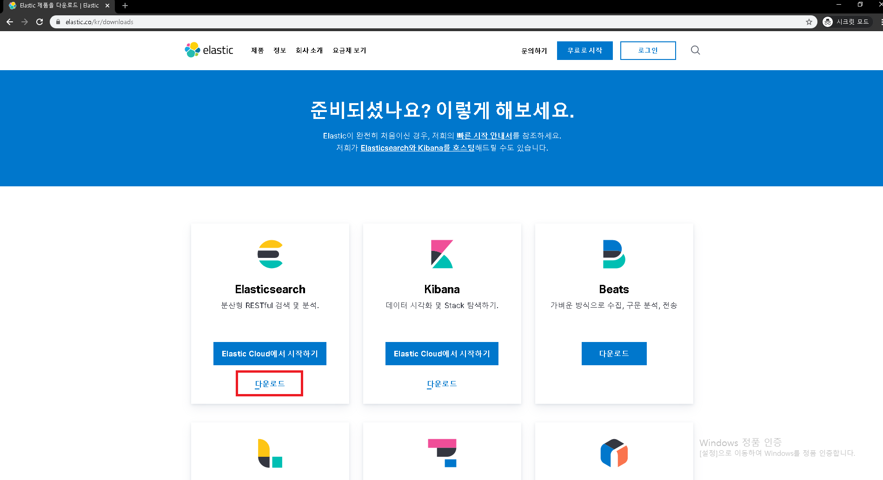Click the text 가벼운 방식으로 수집, 구문 분석, 전송

pos(614,305)
